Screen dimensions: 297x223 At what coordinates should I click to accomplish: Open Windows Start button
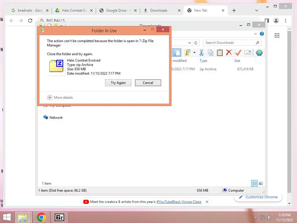[x=7, y=217]
